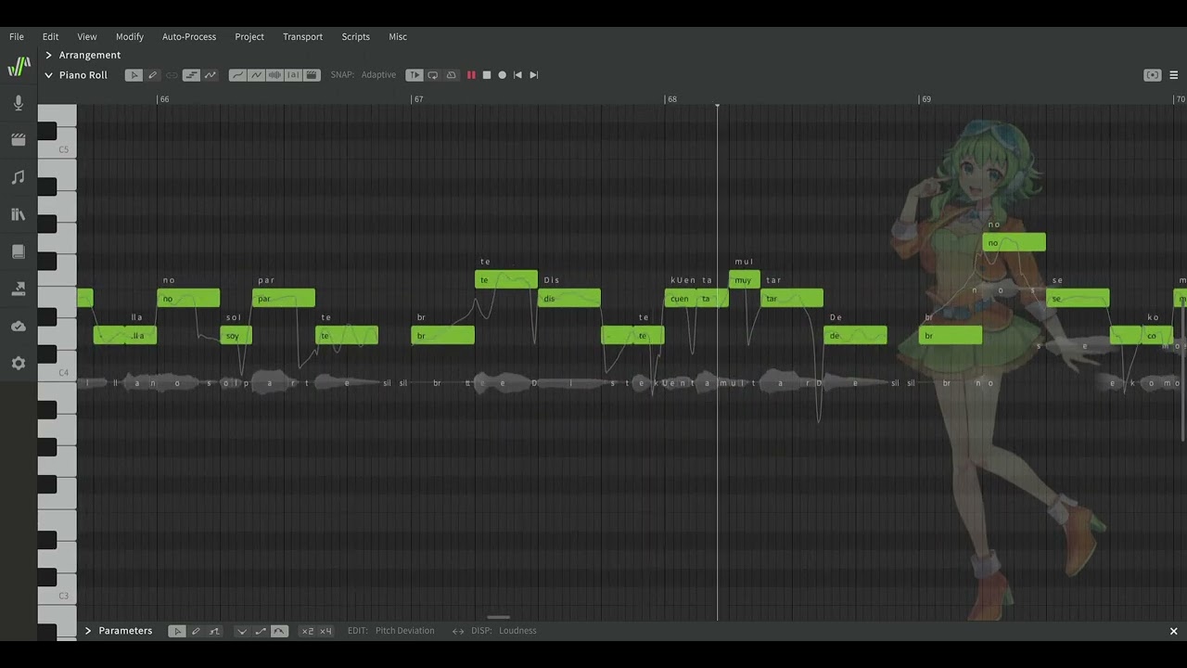Open the Transport menu
This screenshot has height=668, width=1187.
coord(303,37)
